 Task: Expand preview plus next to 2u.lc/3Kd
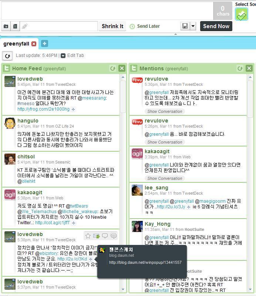(91, 259)
